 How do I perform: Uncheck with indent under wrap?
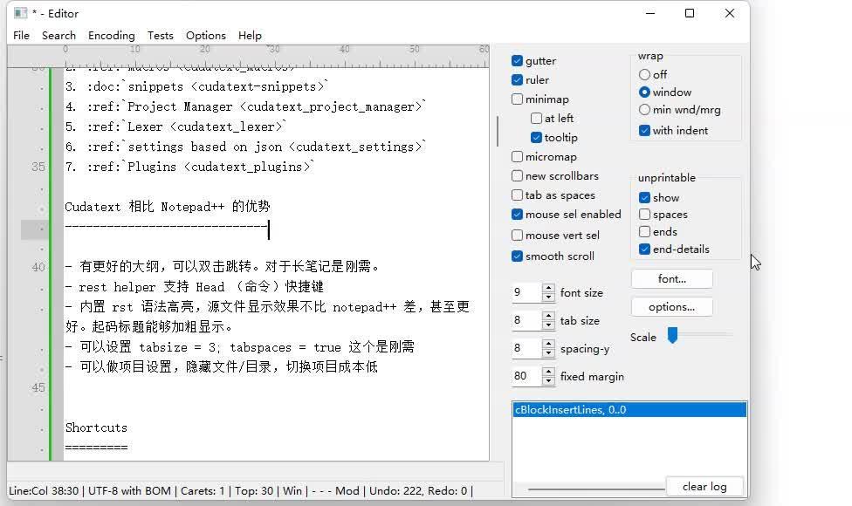tap(643, 129)
